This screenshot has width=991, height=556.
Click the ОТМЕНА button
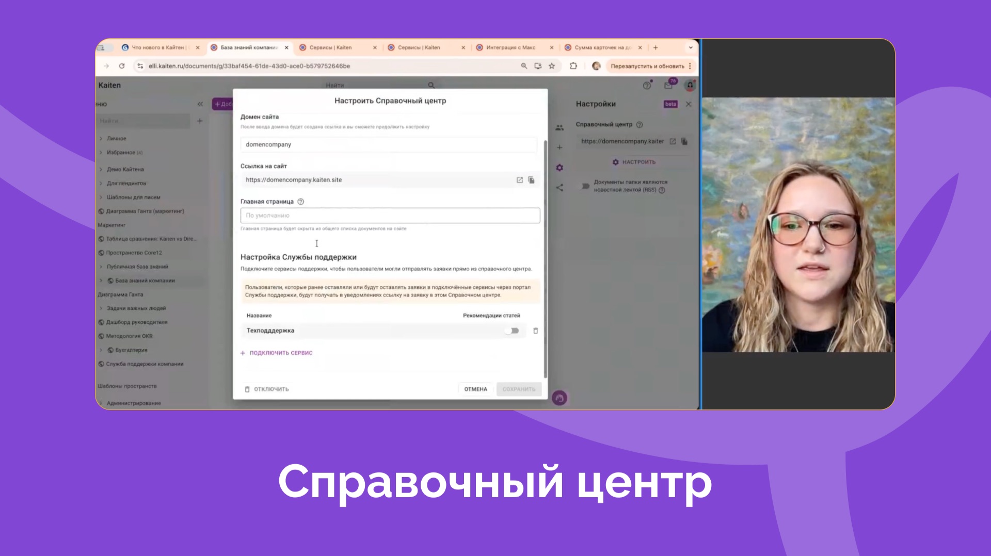(475, 389)
